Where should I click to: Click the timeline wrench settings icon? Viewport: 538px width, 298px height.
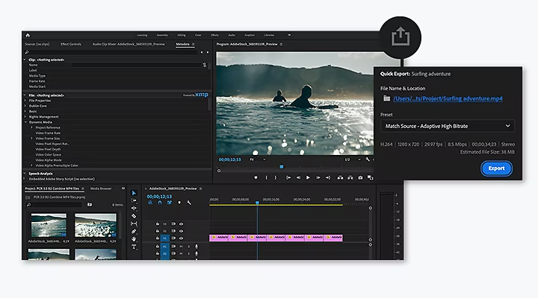(x=190, y=203)
